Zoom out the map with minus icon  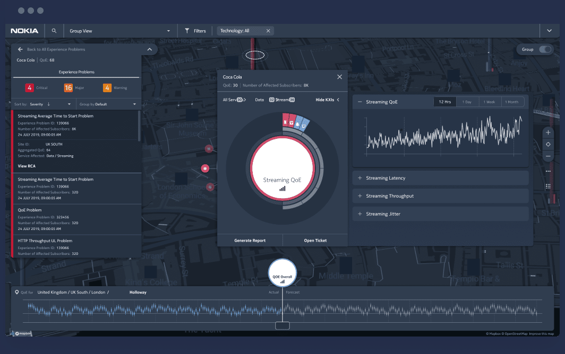[548, 156]
